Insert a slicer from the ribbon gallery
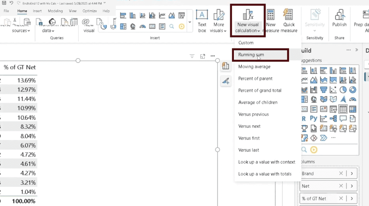 [182, 16]
